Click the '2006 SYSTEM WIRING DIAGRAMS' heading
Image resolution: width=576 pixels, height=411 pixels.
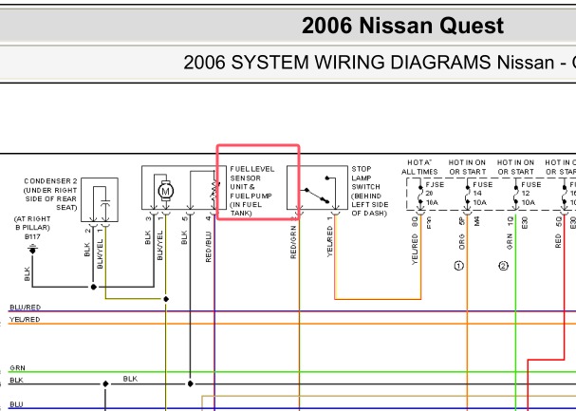[x=337, y=62]
